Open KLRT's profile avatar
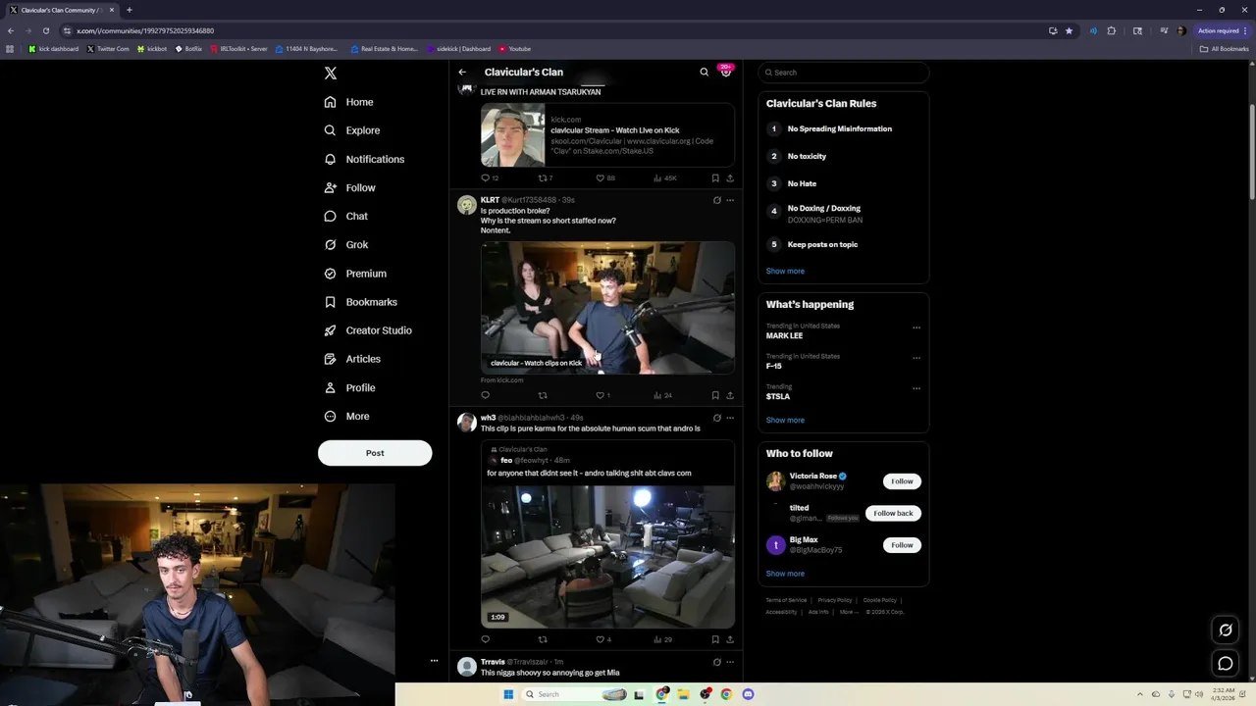 (x=467, y=205)
